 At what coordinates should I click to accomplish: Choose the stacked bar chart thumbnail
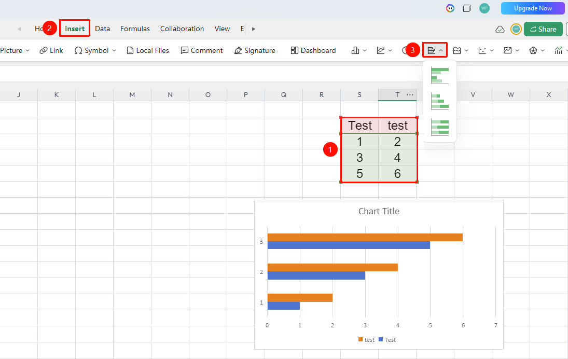pos(440,101)
